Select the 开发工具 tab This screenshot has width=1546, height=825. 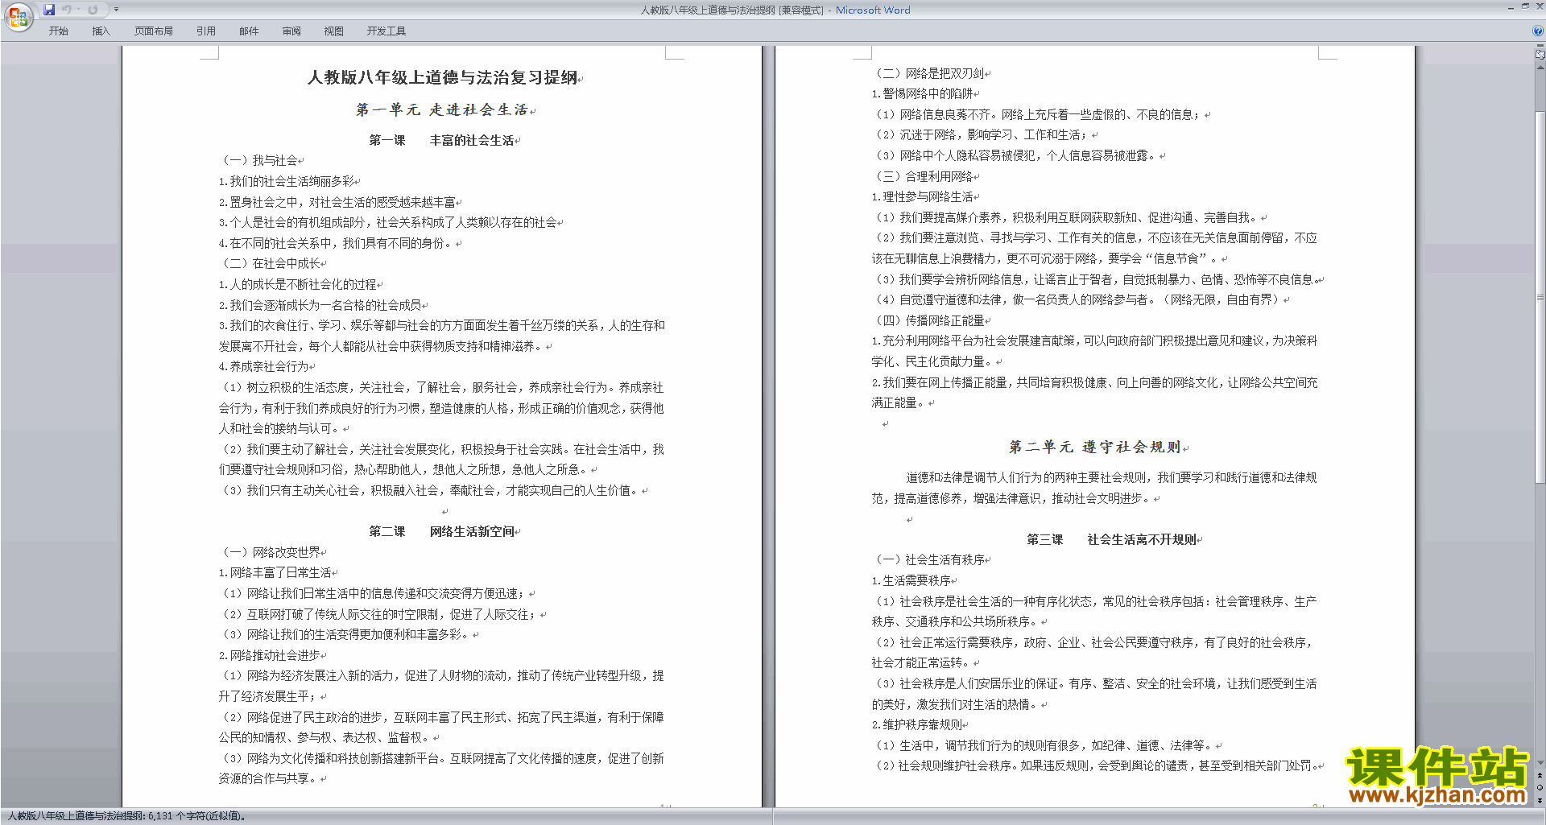pyautogui.click(x=386, y=31)
